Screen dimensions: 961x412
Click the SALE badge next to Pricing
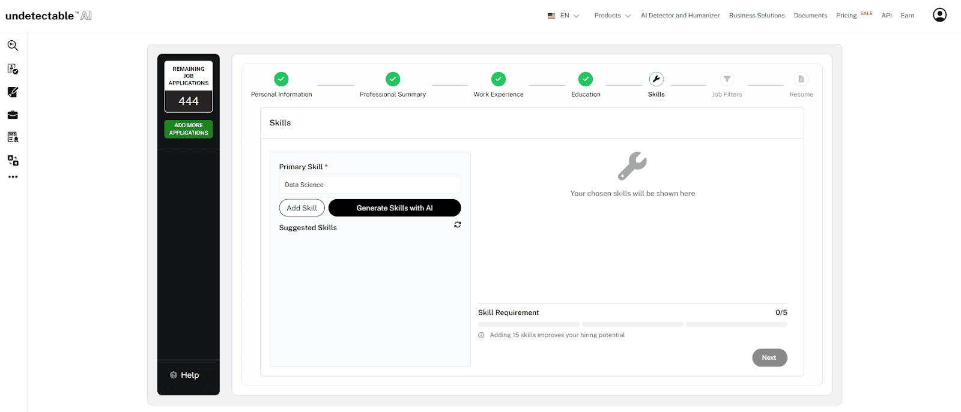click(x=866, y=13)
